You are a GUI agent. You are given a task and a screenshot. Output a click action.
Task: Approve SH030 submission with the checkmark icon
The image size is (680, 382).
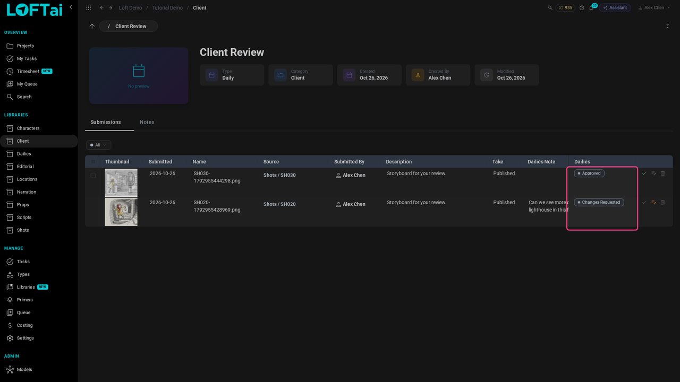click(x=644, y=173)
